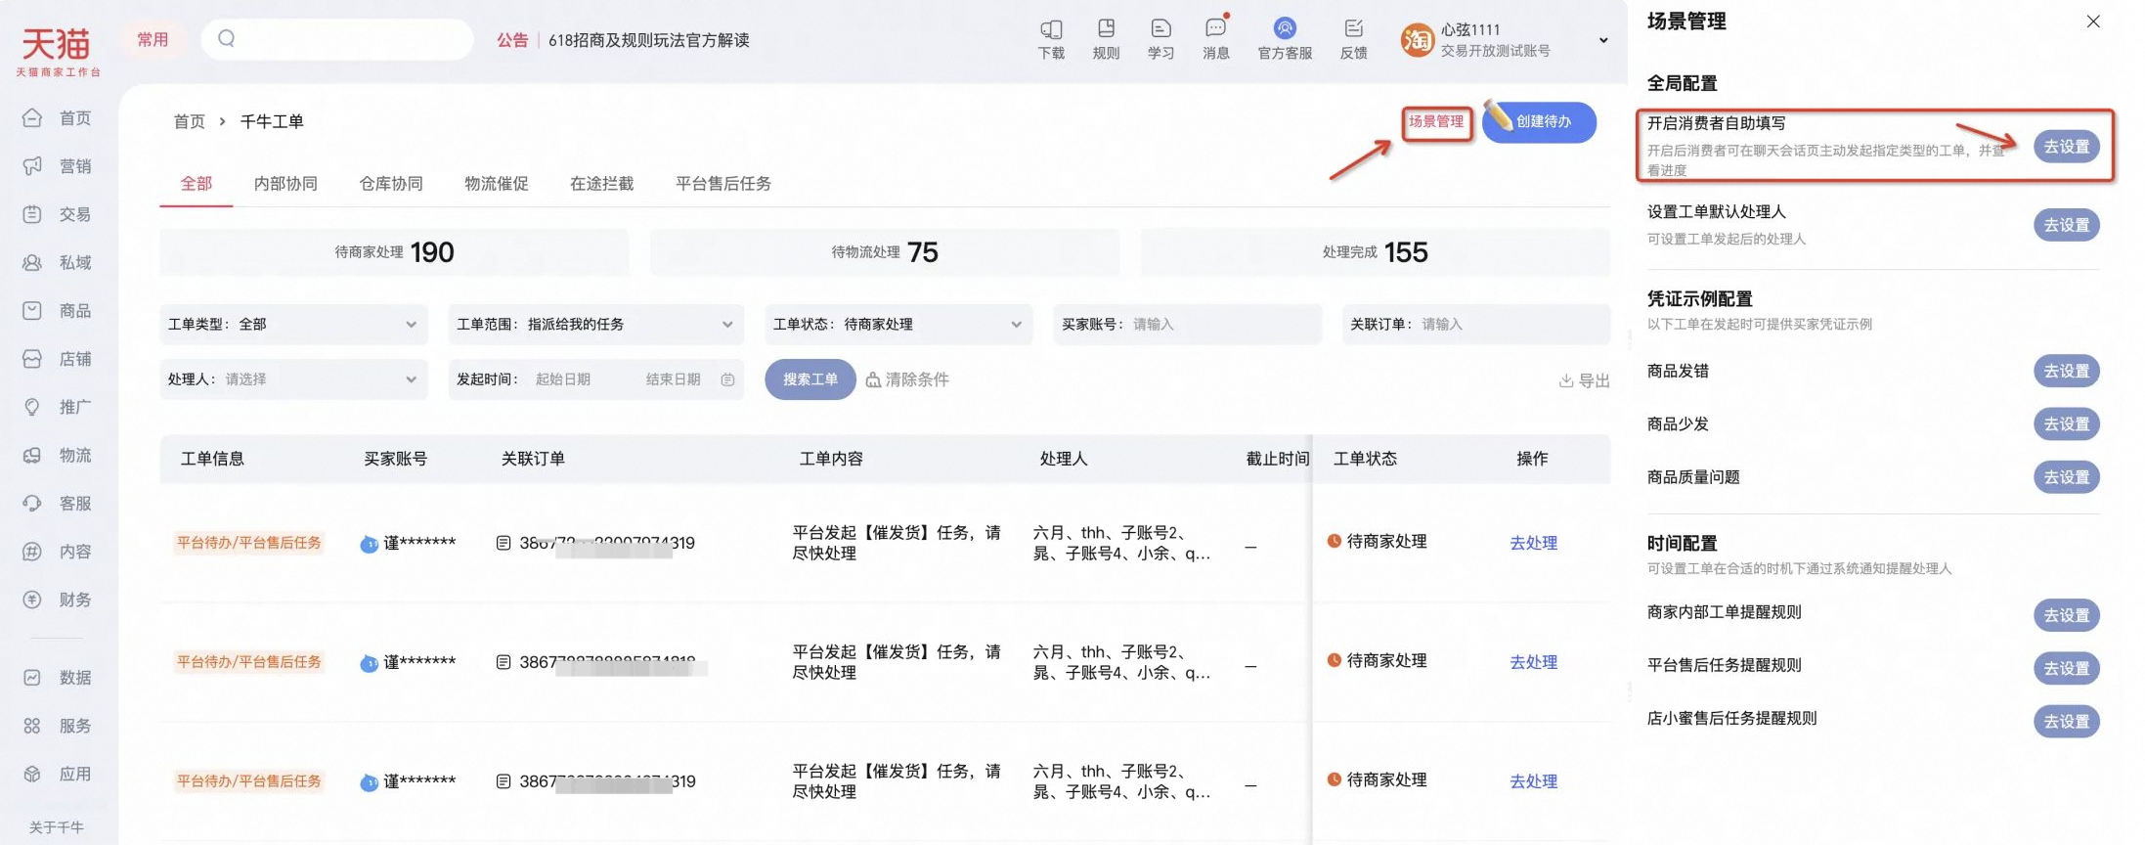Switch to the 平台售后任务 tab
The width and height of the screenshot is (2145, 845).
(x=723, y=184)
